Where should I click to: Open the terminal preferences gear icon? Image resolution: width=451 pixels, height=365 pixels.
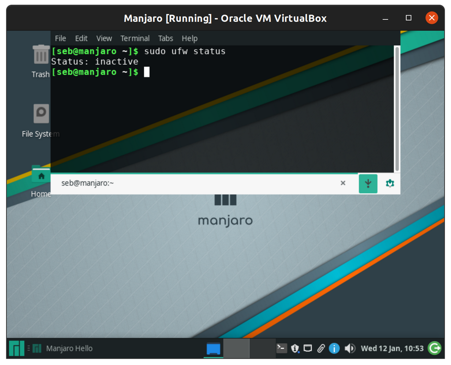coord(390,183)
